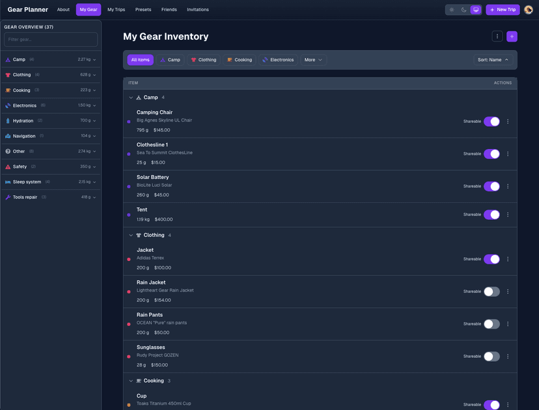The width and height of the screenshot is (539, 410).
Task: Open the Camping Chair actions menu
Action: tap(508, 122)
